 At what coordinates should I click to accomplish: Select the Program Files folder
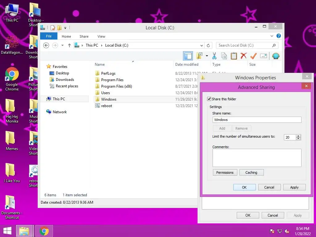coord(112,80)
